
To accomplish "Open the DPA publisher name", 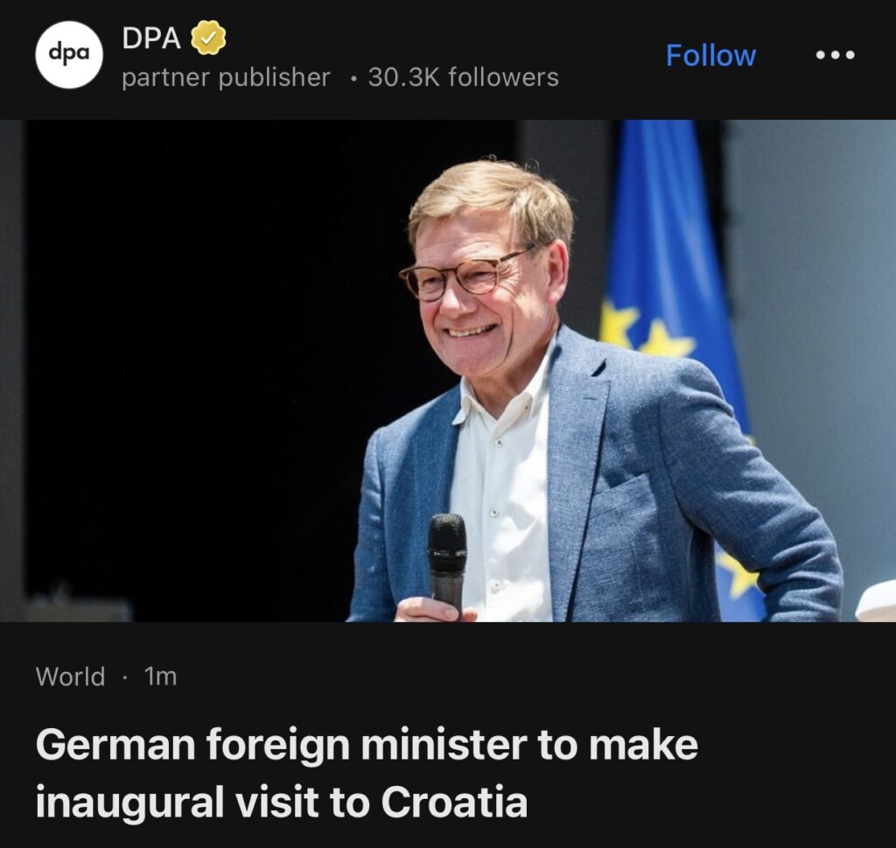I will [150, 37].
